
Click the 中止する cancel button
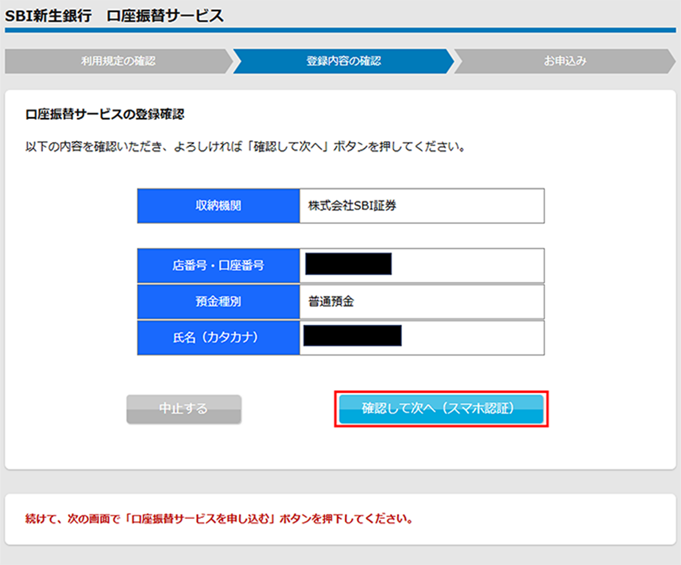coord(184,409)
